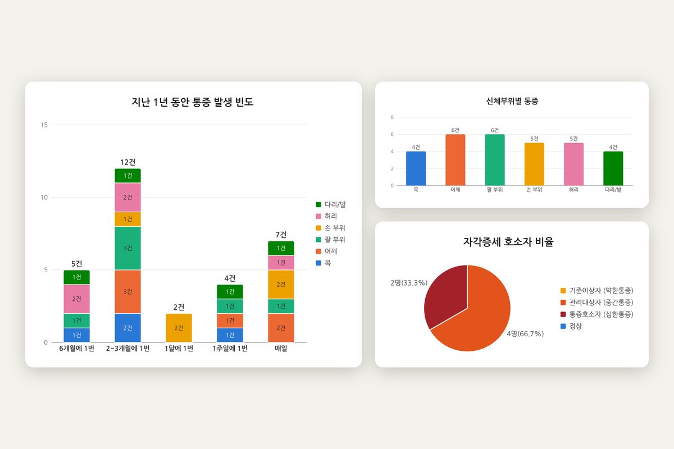Select the teal 3건 segment in 2~3개월에 1번 bar
This screenshot has height=449, width=674.
(x=127, y=248)
